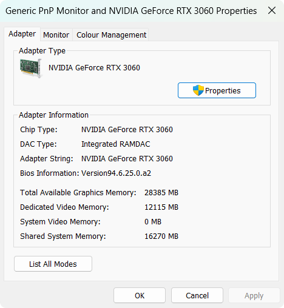Click the Apply button
Image resolution: width=284 pixels, height=308 pixels.
coord(254,295)
